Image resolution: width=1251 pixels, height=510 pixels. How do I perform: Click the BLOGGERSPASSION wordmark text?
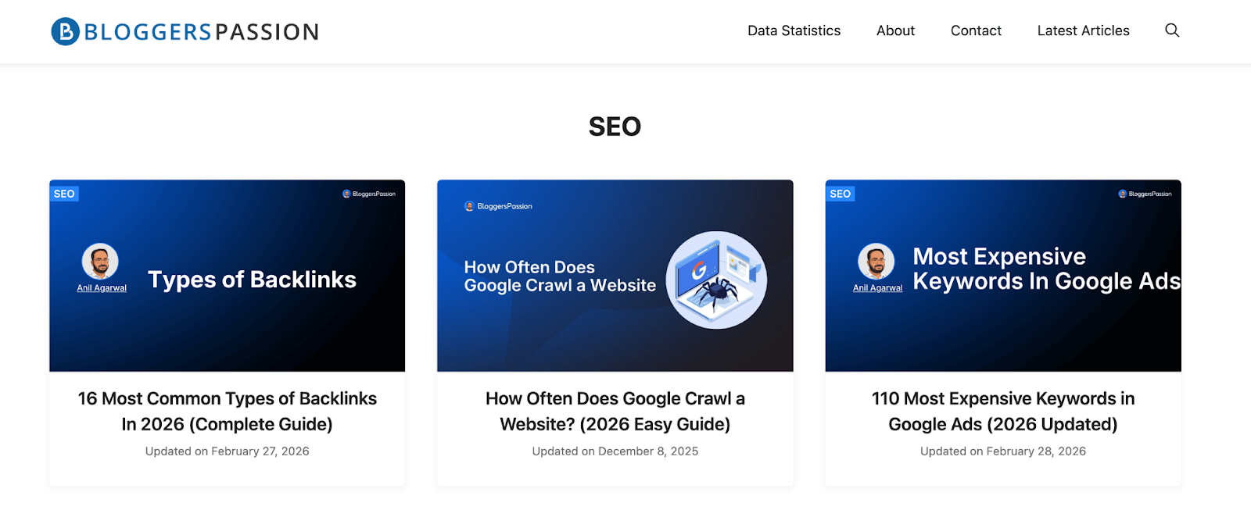point(201,32)
